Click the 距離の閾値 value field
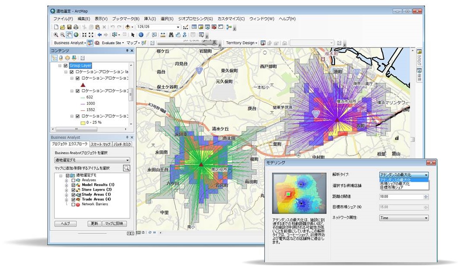The width and height of the screenshot is (462, 270). [402, 197]
